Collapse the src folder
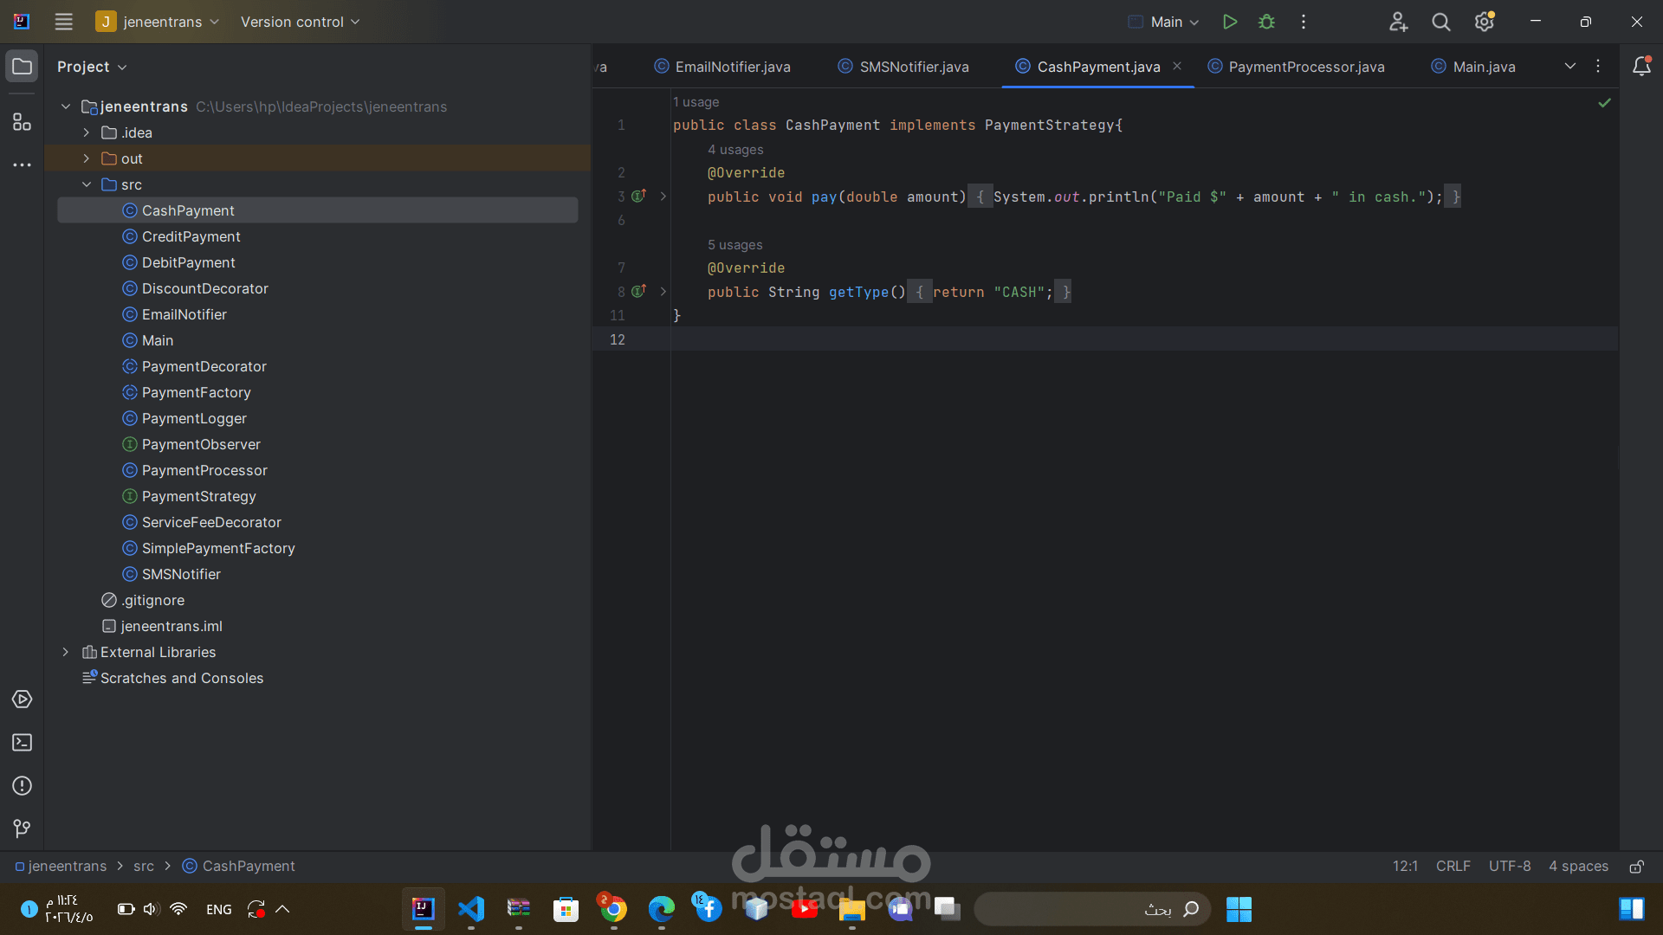 click(x=86, y=184)
